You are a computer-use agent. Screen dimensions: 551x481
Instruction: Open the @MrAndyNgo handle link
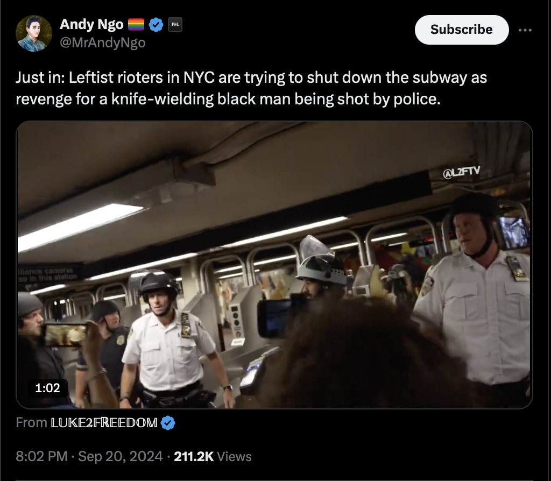coord(103,43)
